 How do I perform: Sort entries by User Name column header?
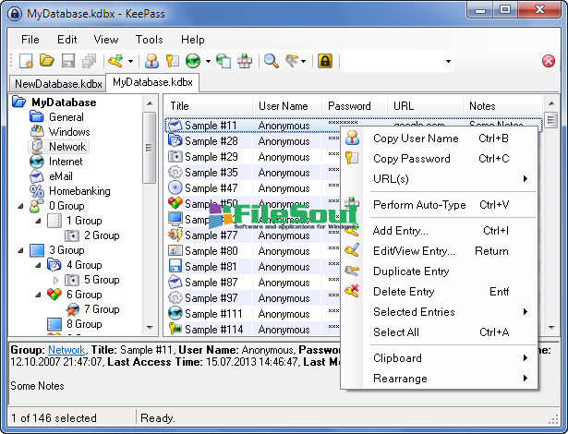click(287, 106)
